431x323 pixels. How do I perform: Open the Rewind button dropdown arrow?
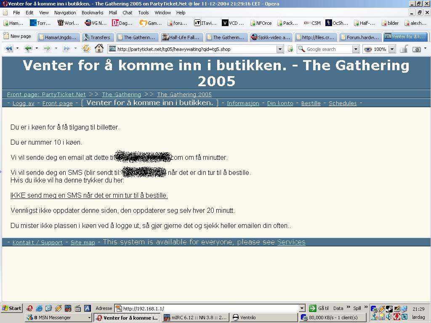[x=17, y=48]
